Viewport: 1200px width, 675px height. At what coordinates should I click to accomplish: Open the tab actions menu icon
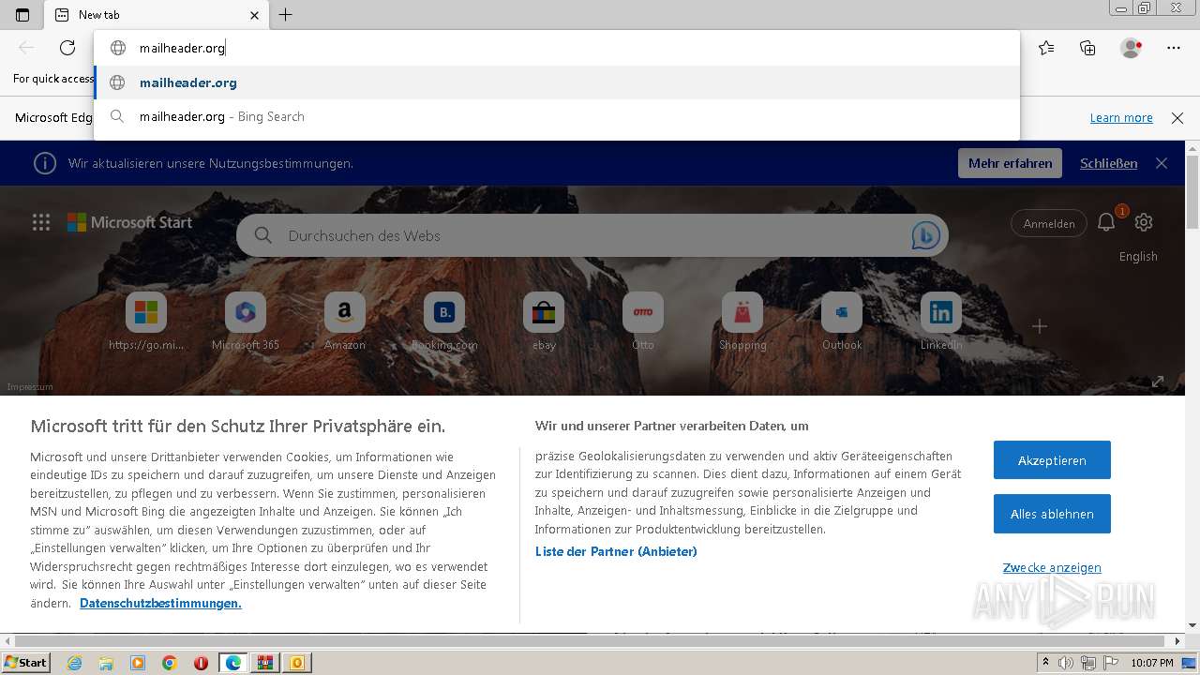[x=22, y=14]
